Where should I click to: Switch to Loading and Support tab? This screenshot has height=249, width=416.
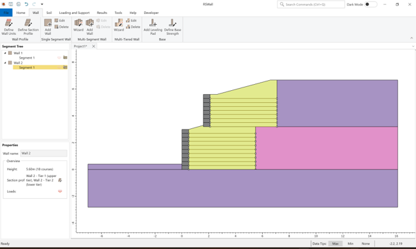(x=74, y=13)
